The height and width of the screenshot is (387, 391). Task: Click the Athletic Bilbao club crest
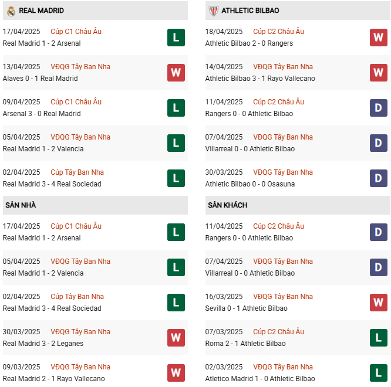tap(213, 11)
